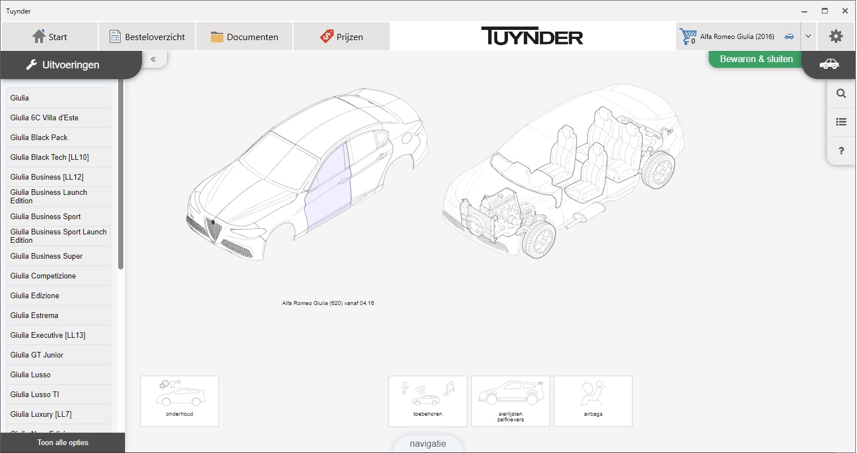Click the trim list scrollbar
857x453 pixels.
[120, 175]
